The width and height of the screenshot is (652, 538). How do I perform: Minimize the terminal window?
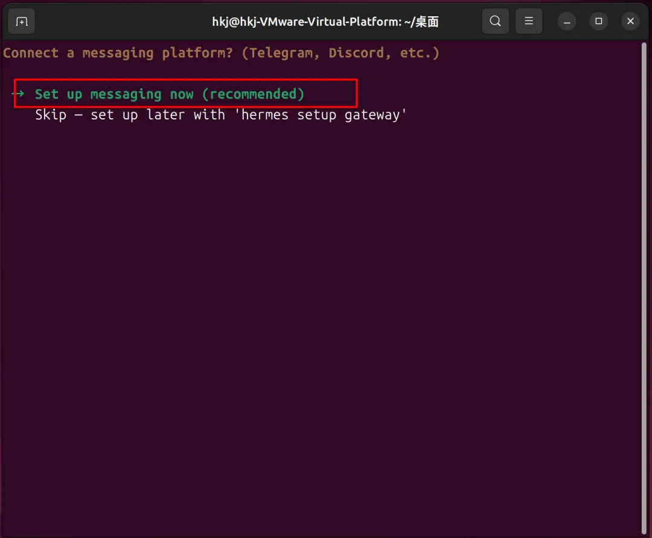[x=567, y=21]
